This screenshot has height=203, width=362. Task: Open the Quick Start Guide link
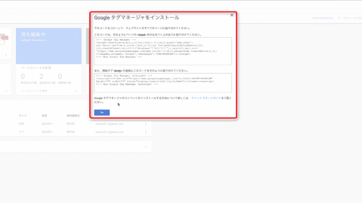click(x=206, y=98)
